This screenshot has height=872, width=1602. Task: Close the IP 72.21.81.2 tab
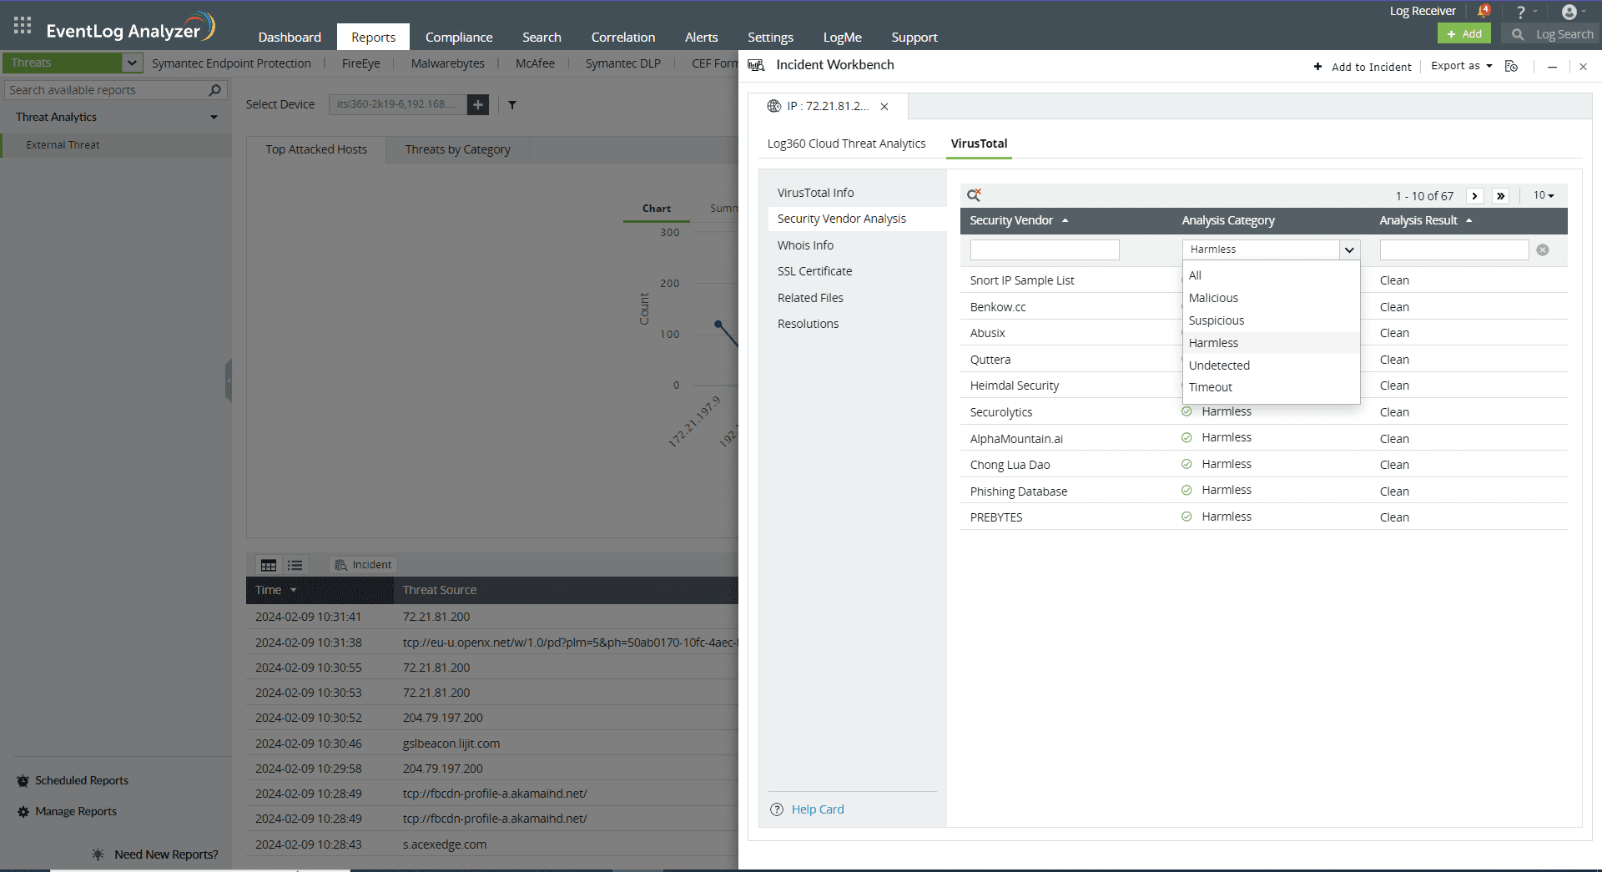click(x=884, y=107)
